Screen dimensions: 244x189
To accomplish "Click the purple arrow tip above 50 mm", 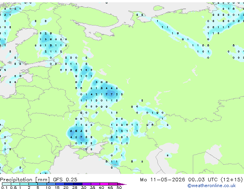I will click(x=122, y=184).
